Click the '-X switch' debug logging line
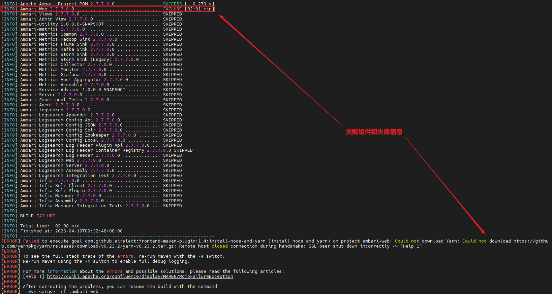Screen dimensions: 552x294 point(95,261)
